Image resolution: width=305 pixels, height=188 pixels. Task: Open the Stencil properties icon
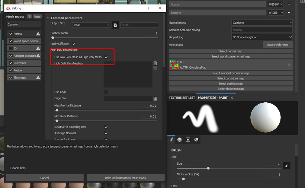188,140
